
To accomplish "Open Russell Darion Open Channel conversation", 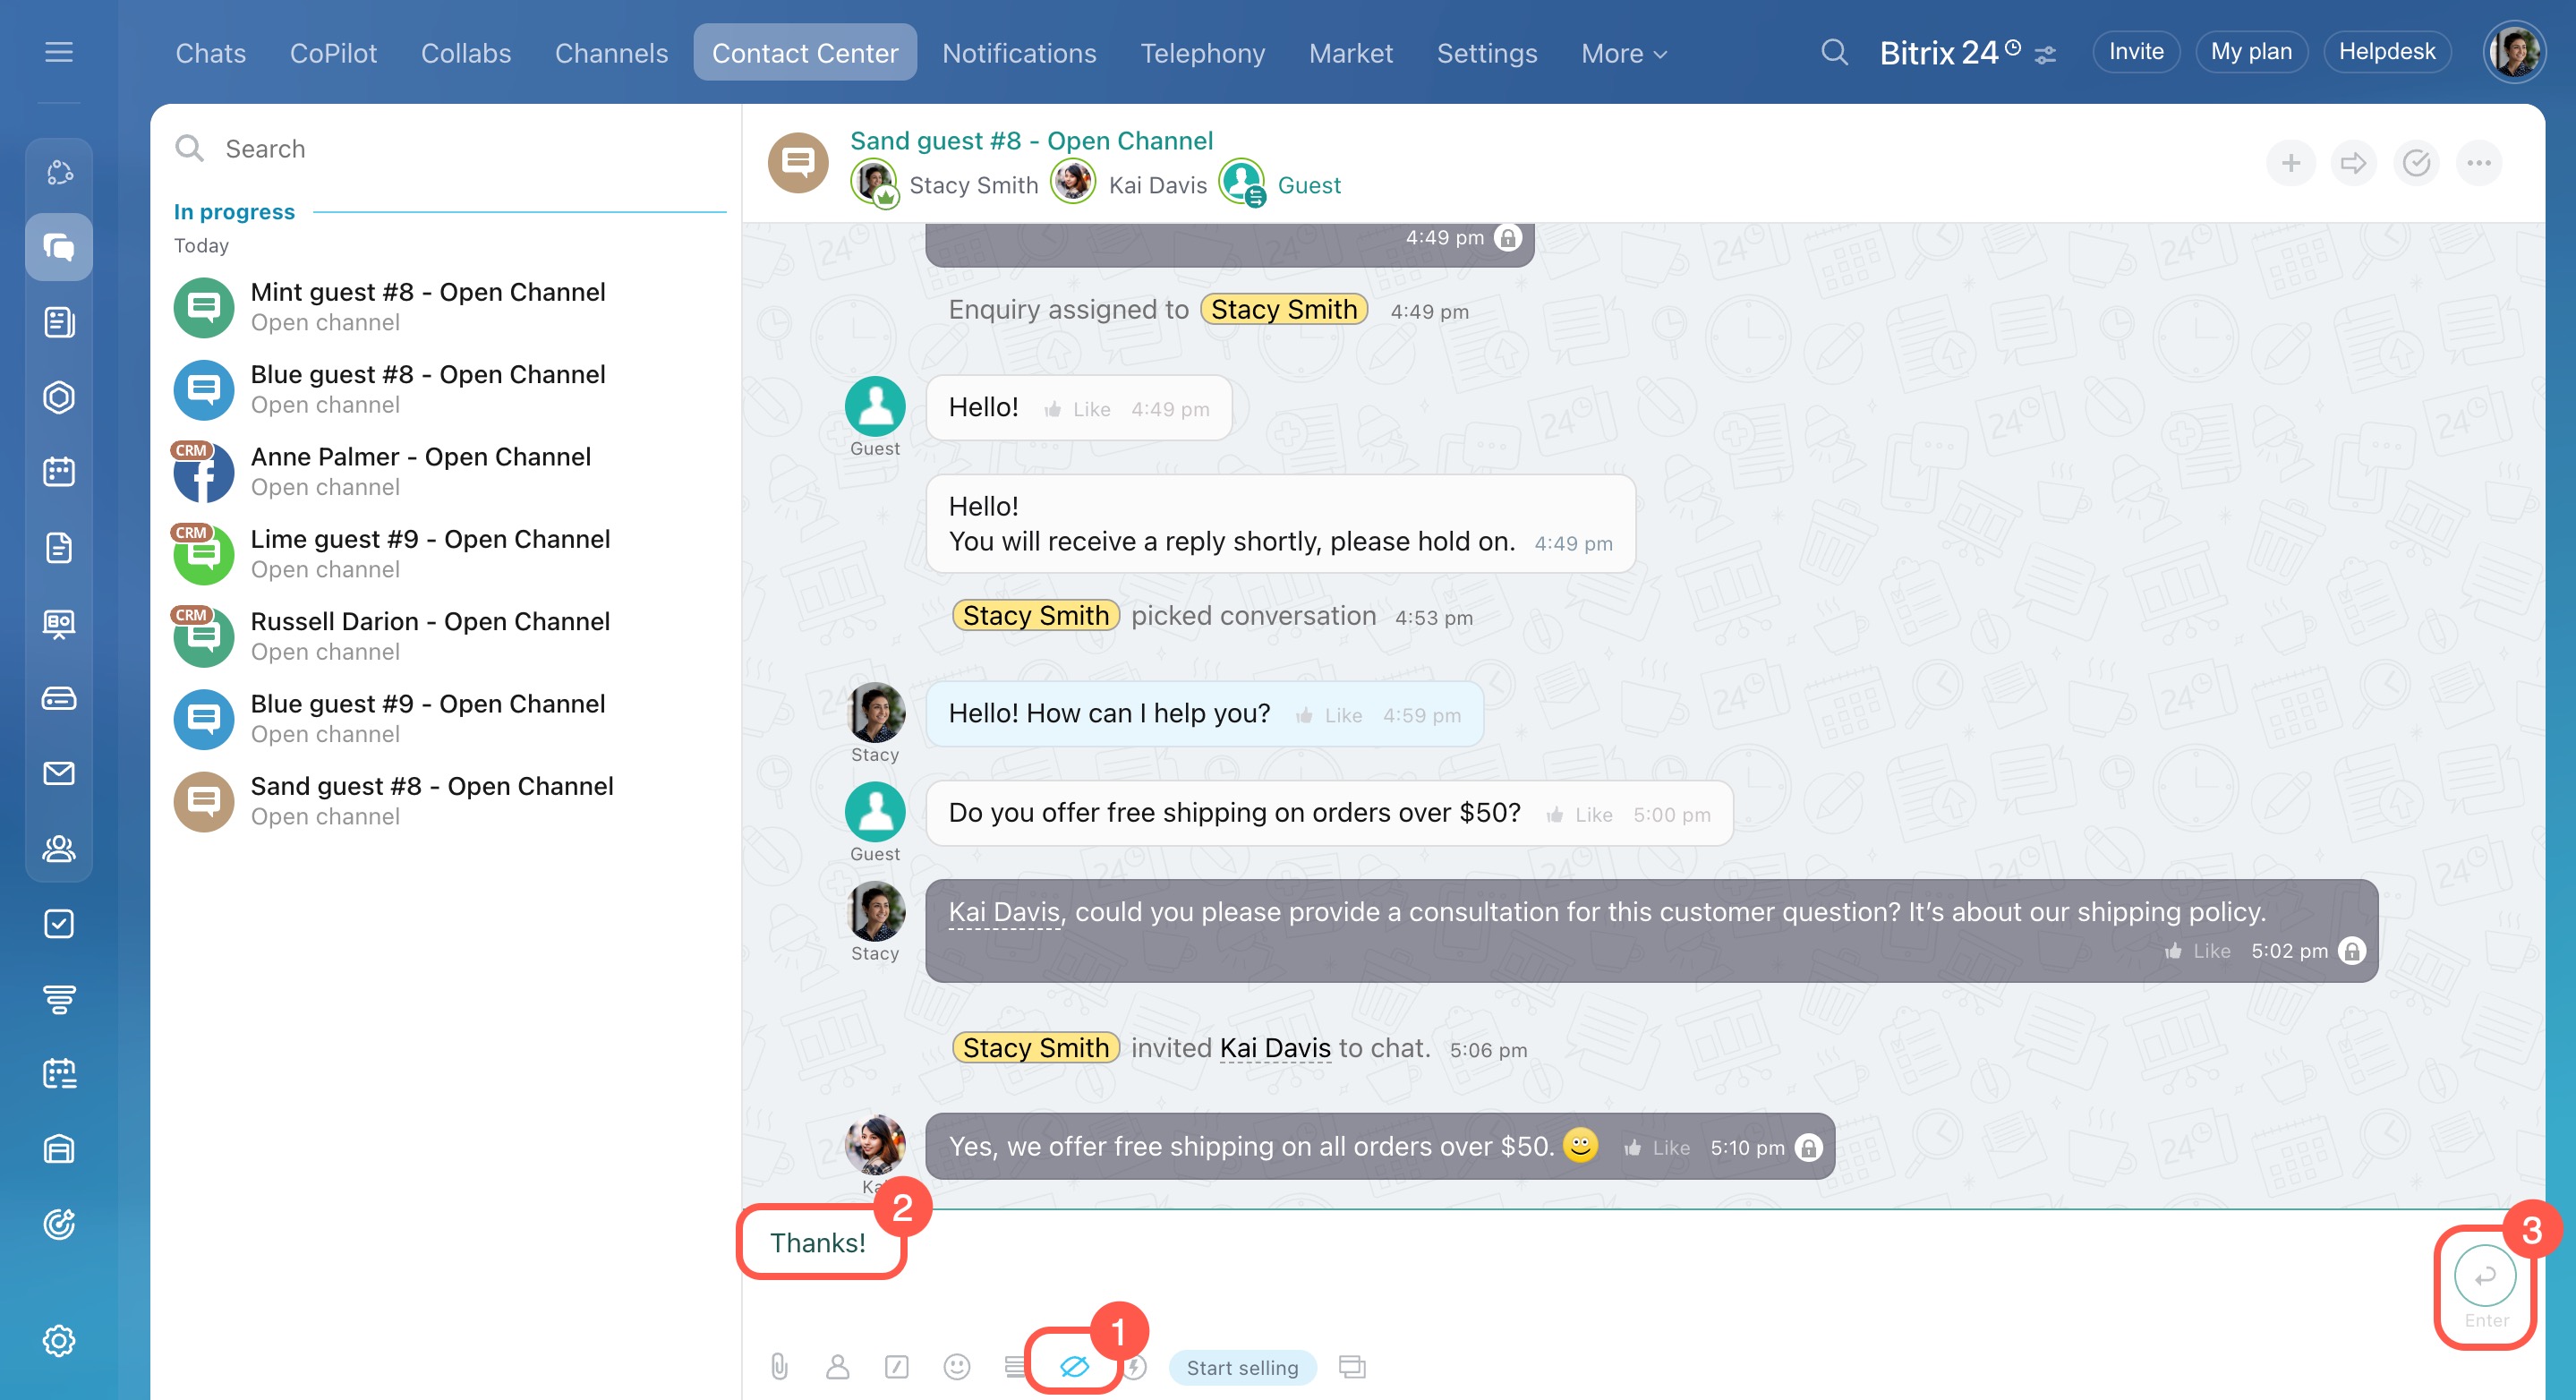I will 445,636.
